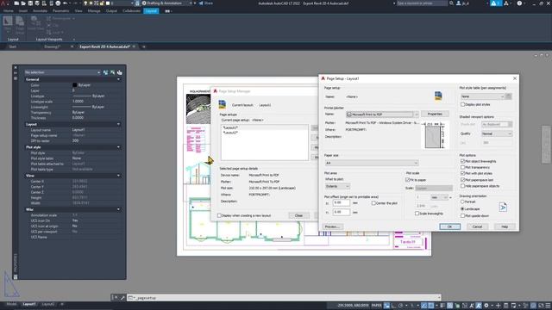Image resolution: width=552 pixels, height=310 pixels.
Task: Click the workspace switching gear icon in status bar
Action: pyautogui.click(x=486, y=306)
